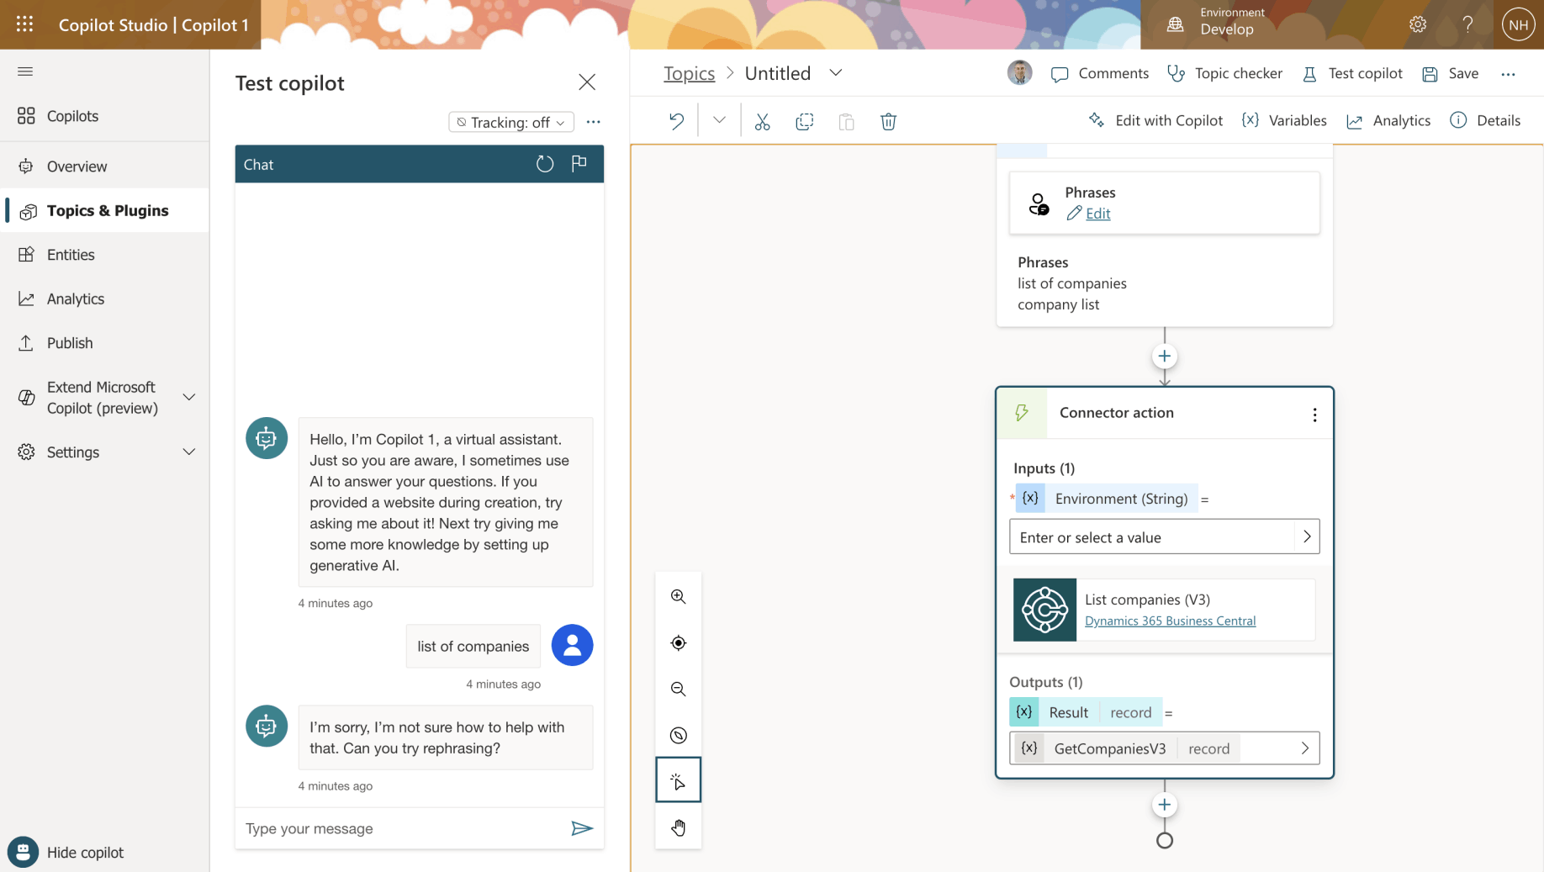Image resolution: width=1544 pixels, height=872 pixels.
Task: Hide the copilot at bottom left
Action: coord(66,852)
